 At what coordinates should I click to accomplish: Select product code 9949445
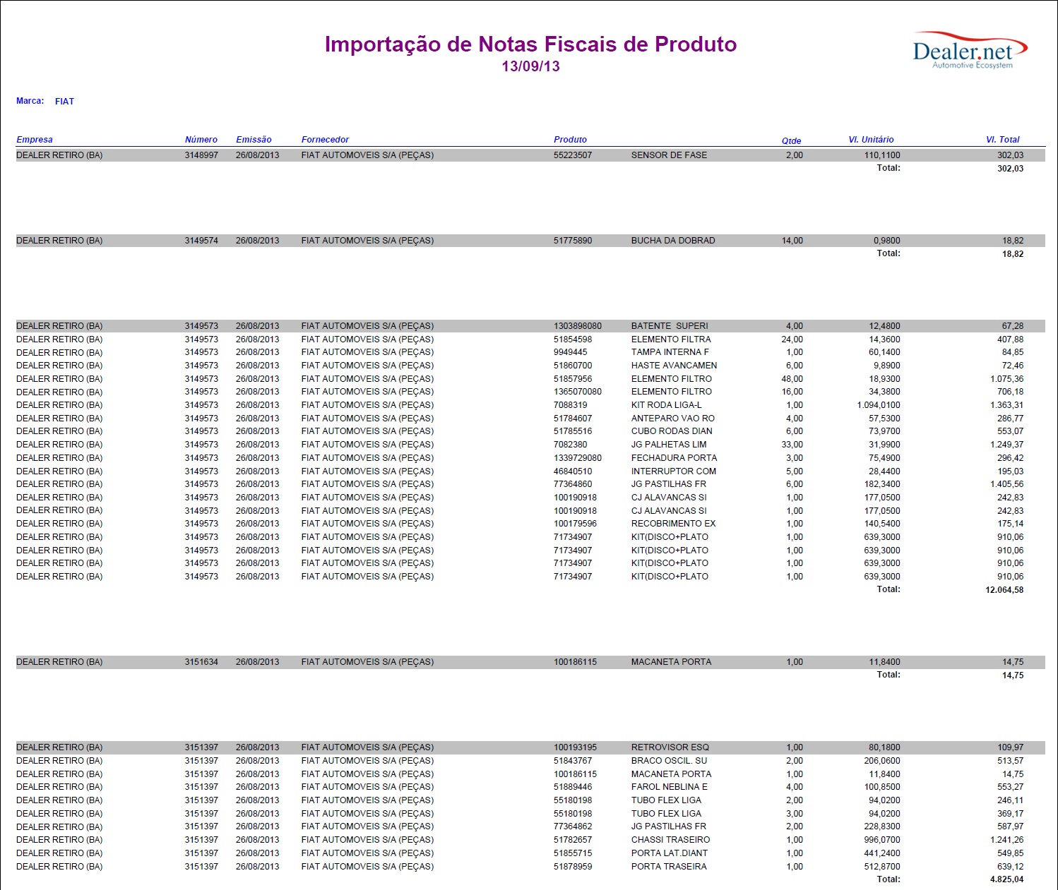pos(571,352)
